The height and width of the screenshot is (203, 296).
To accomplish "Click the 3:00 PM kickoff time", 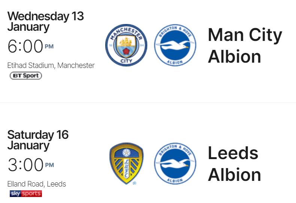I will point(31,165).
